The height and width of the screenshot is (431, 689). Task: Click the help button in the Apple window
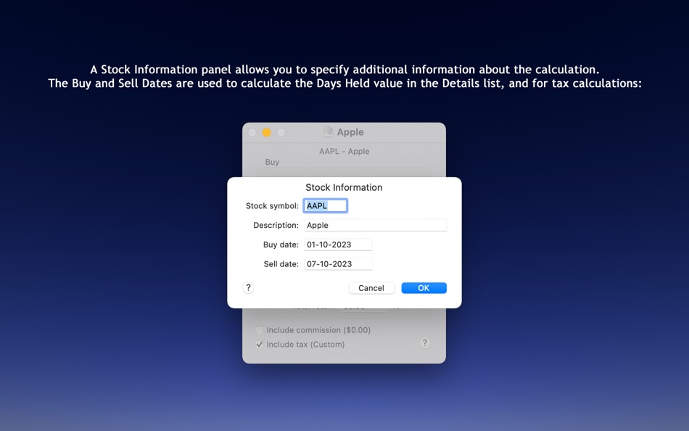tap(424, 343)
